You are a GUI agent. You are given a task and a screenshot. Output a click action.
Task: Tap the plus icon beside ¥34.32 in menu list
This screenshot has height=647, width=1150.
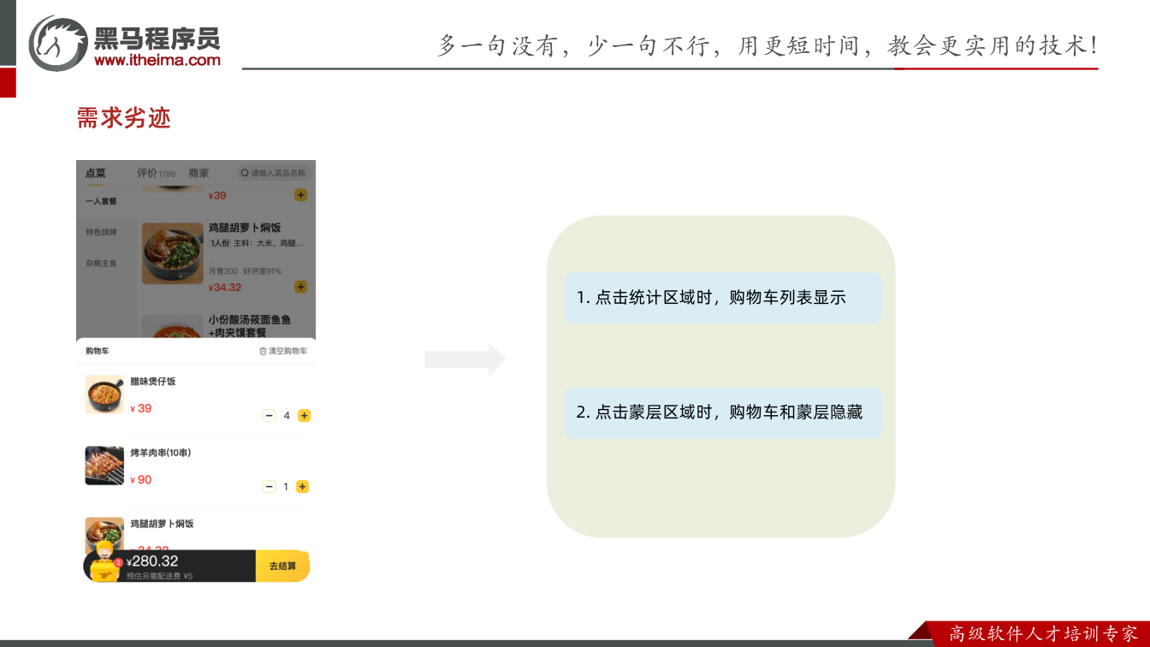tap(300, 287)
